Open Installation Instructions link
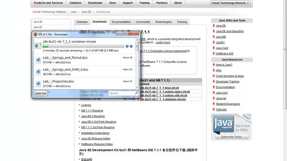The height and width of the screenshot is (161, 287). coord(95,133)
